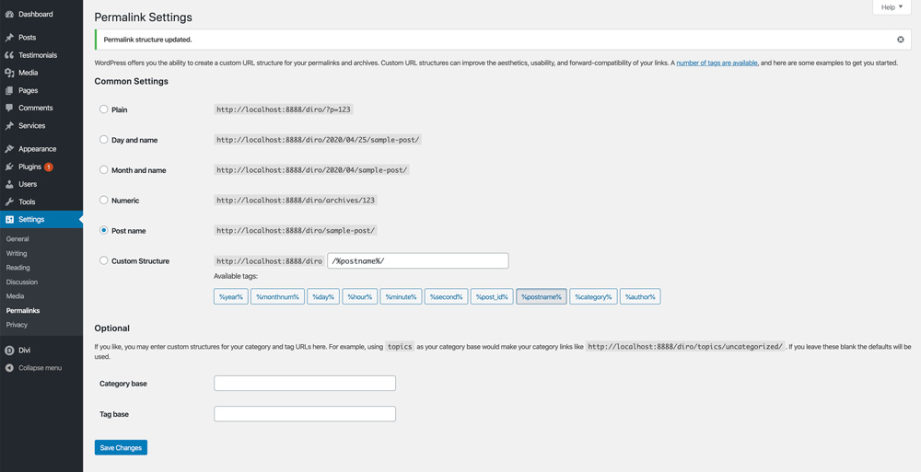Open the Permalinks submenu item
The image size is (921, 472).
[23, 311]
